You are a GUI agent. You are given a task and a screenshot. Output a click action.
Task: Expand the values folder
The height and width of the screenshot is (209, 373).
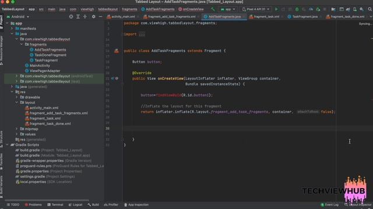[17, 134]
